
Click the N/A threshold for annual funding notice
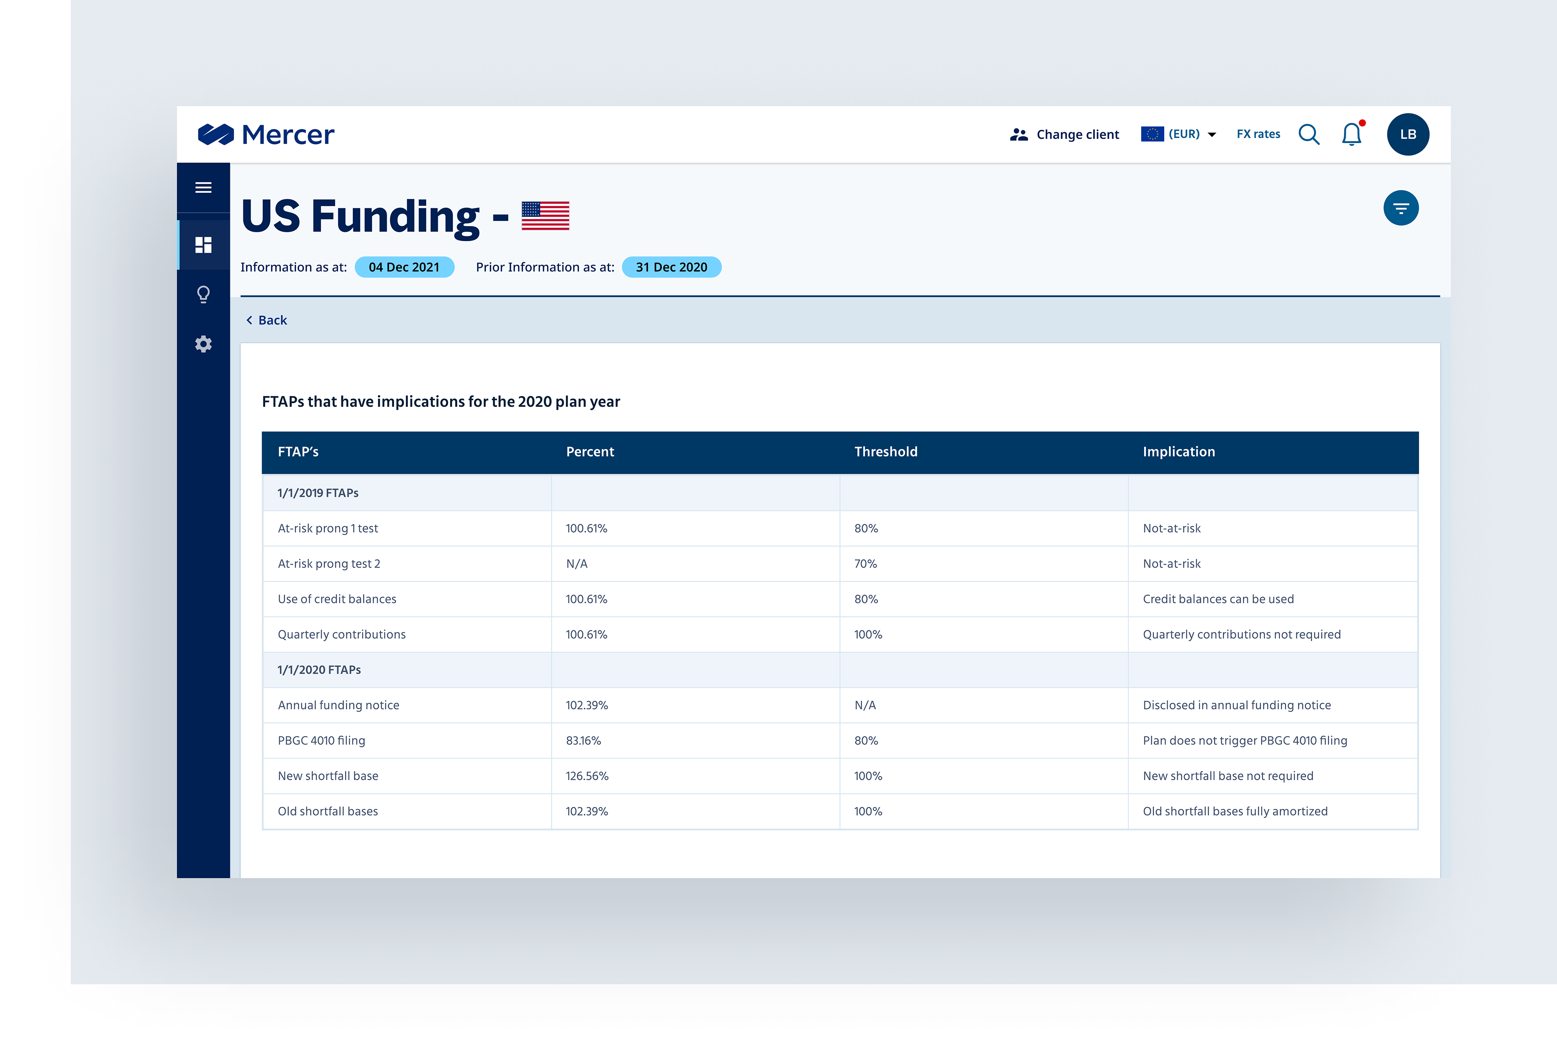click(x=865, y=705)
